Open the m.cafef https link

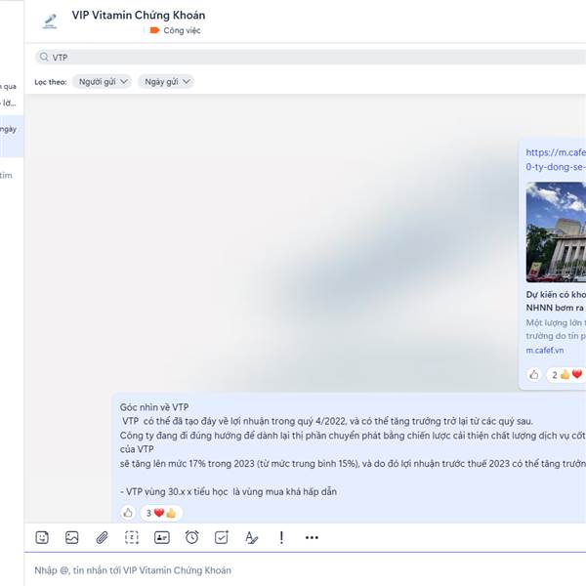[x=556, y=159]
